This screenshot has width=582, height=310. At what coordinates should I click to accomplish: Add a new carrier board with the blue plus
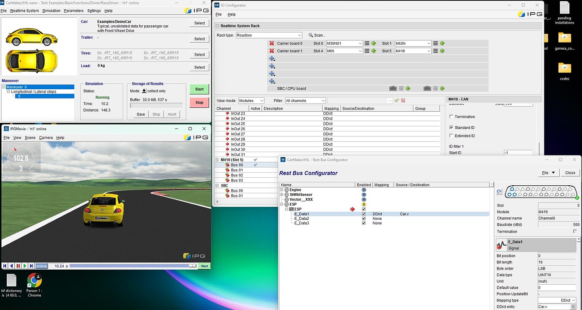click(x=272, y=59)
